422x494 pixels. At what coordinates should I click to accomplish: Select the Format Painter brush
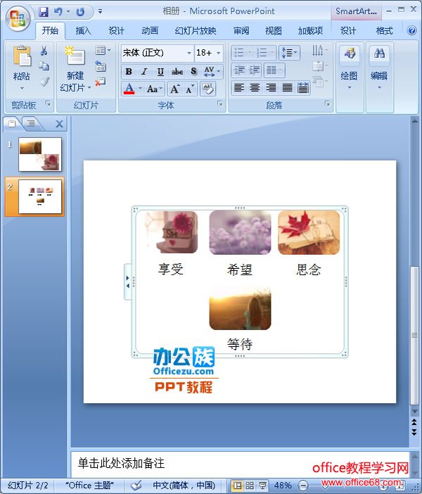click(x=44, y=82)
